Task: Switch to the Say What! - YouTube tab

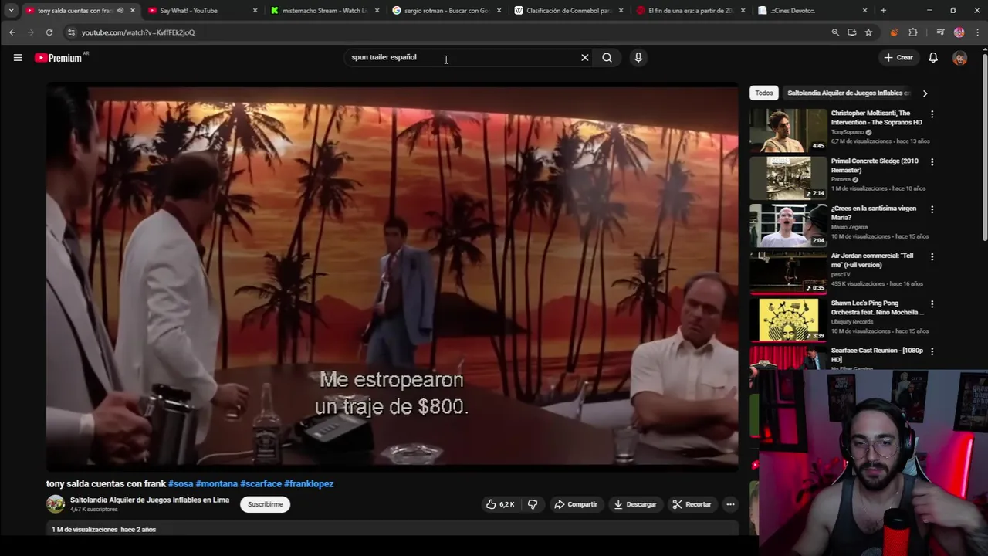Action: point(201,11)
